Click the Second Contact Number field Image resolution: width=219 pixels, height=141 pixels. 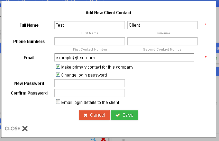click(162, 41)
